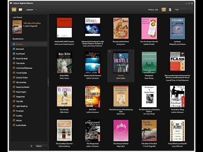Click the Travel Guides shelf icon
The image size is (203, 152).
pos(14,73)
